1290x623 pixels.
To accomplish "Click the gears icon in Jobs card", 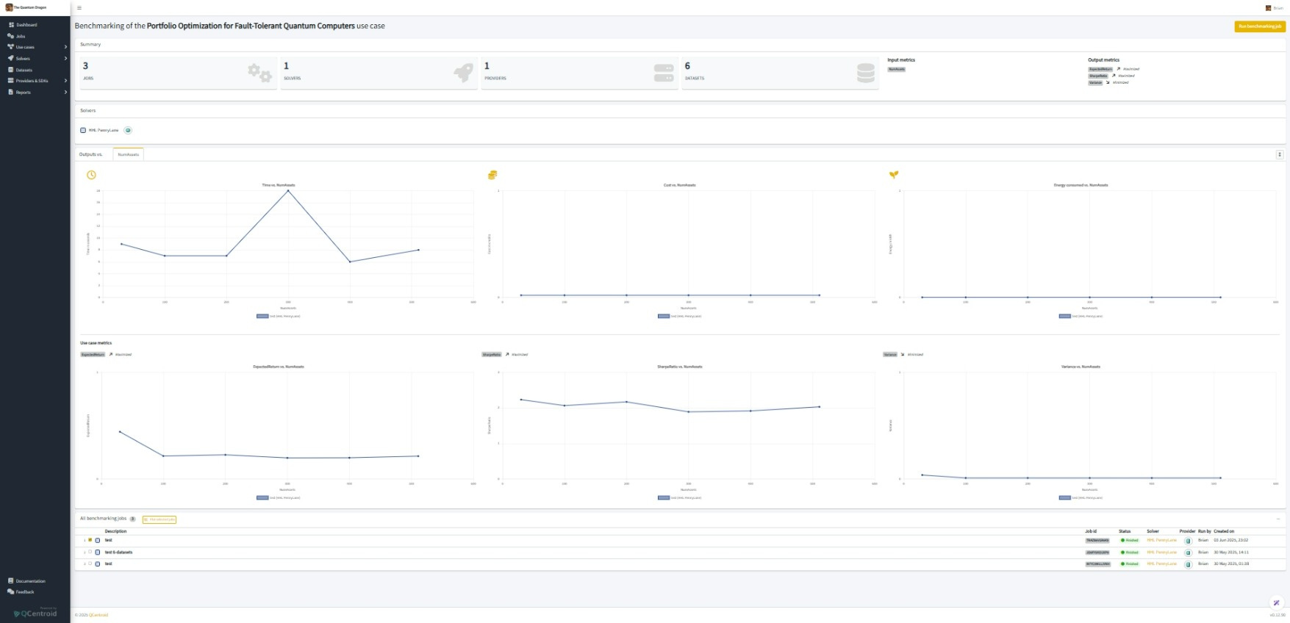I will point(259,72).
